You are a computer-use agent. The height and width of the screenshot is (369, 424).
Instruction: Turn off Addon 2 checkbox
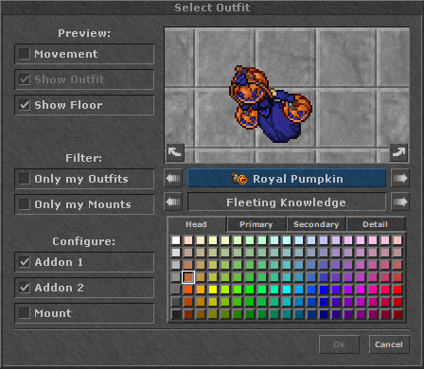click(25, 288)
